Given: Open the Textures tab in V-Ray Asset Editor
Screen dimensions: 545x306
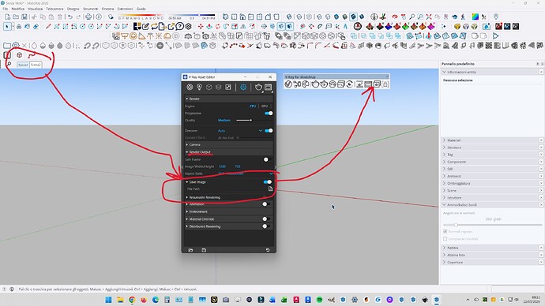Looking at the screenshot, I should [x=228, y=87].
